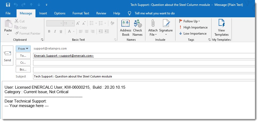Click the Bullets list icon

click(92, 23)
